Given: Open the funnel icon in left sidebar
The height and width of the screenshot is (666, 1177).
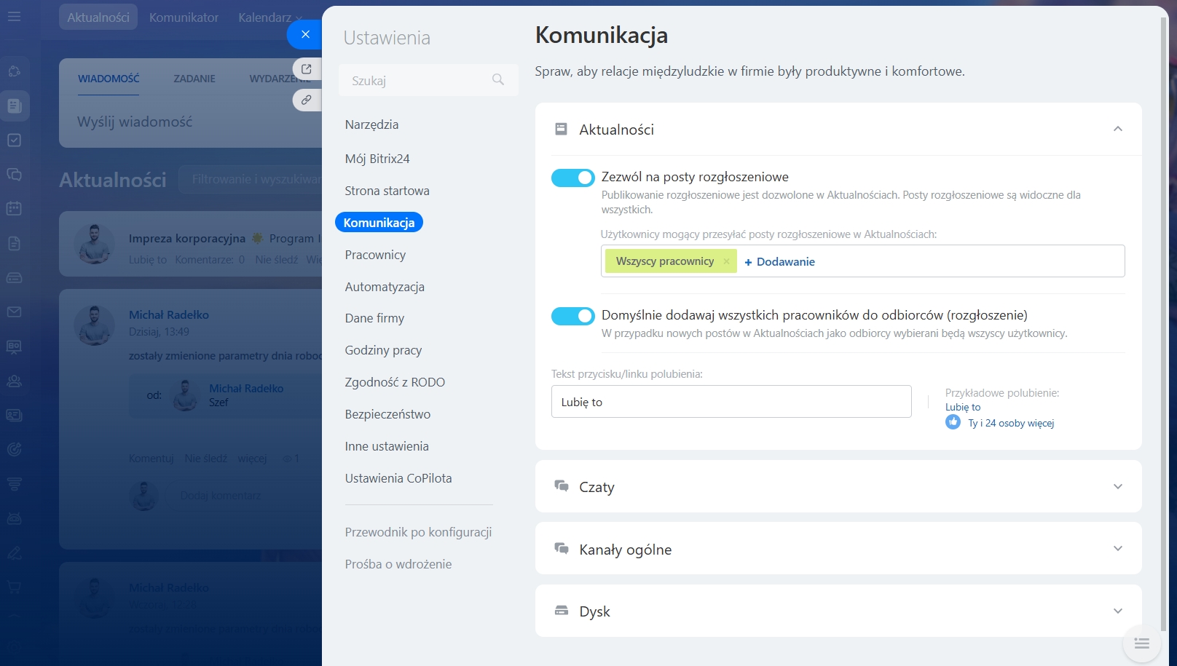Looking at the screenshot, I should (x=14, y=484).
